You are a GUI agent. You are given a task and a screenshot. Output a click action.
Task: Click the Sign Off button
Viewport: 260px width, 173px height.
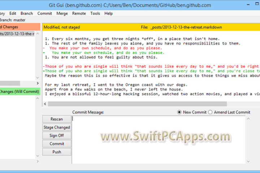point(57,136)
